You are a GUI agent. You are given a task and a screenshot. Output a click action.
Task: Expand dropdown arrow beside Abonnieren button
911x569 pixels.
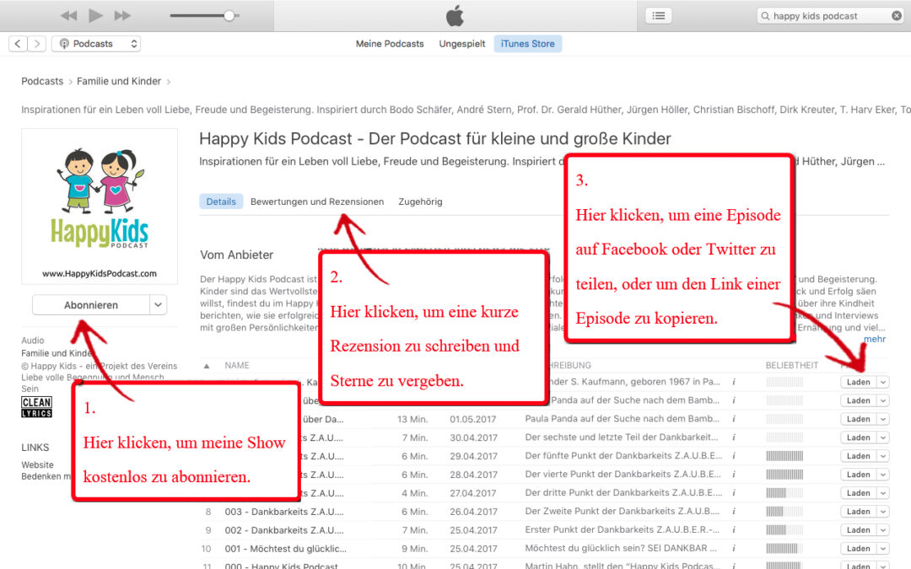click(158, 305)
